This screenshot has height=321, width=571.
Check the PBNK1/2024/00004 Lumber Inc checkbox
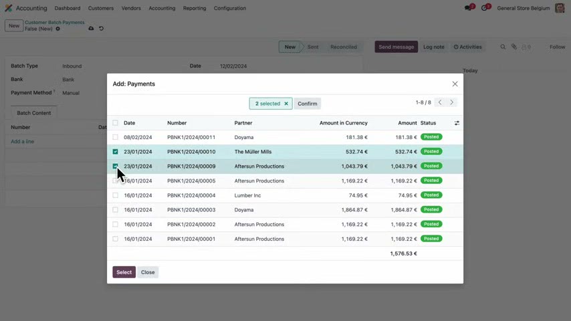[116, 195]
